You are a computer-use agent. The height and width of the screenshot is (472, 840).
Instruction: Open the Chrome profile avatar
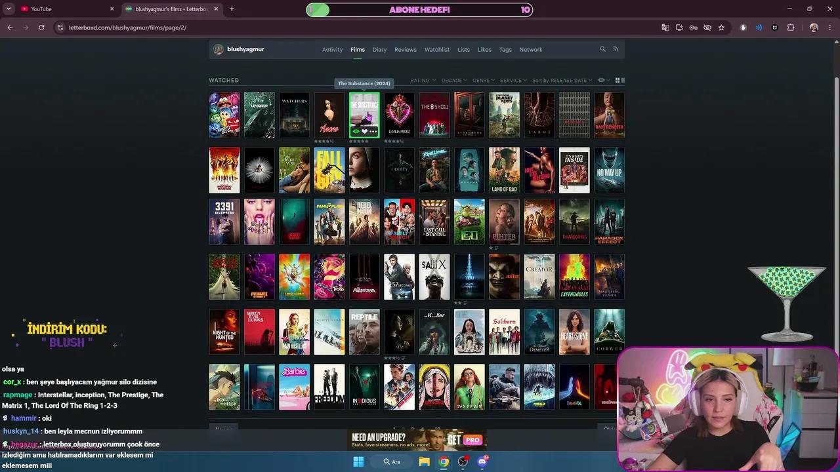[814, 28]
